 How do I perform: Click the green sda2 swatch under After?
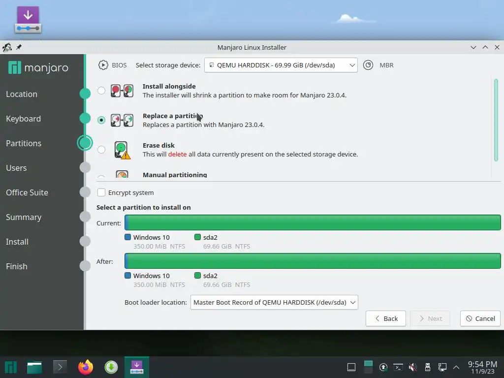[x=197, y=276]
